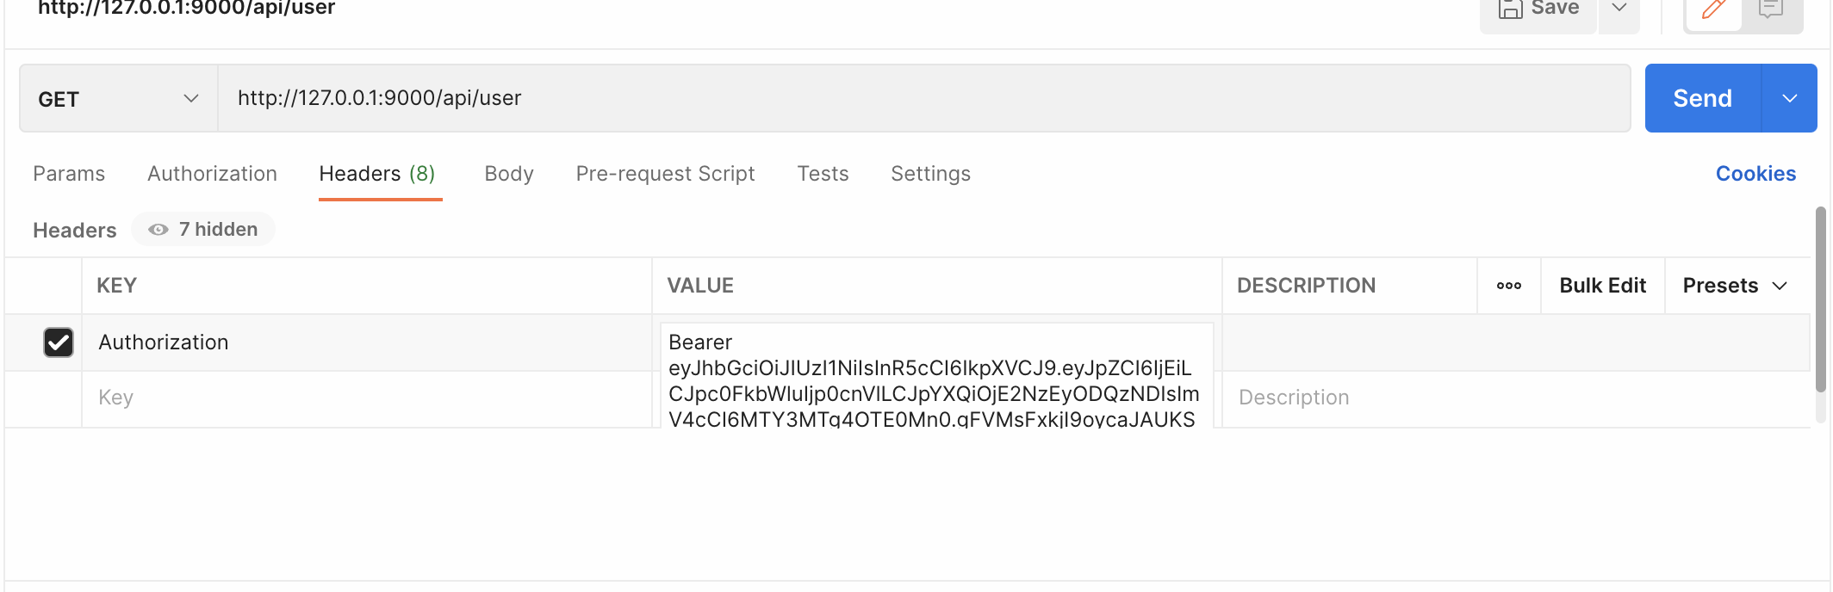Open the Cookies manager link
The width and height of the screenshot is (1833, 592).
1756,173
